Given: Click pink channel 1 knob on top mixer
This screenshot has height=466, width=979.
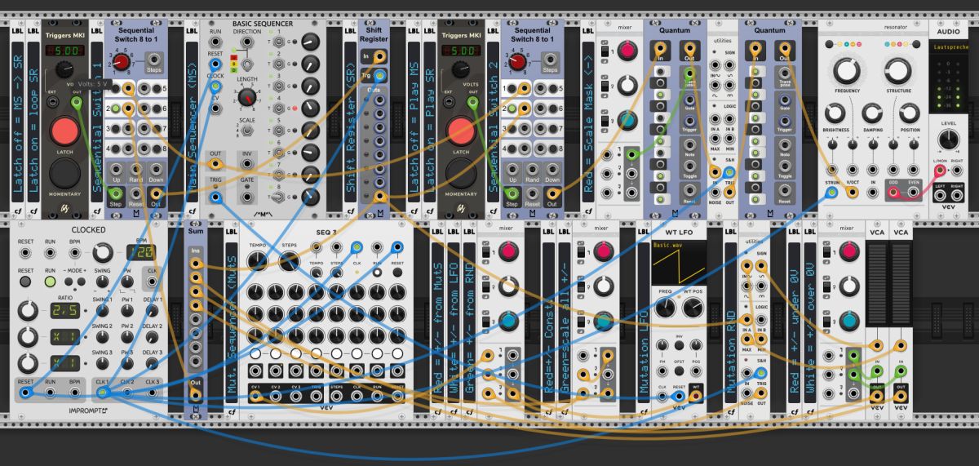Looking at the screenshot, I should [628, 51].
